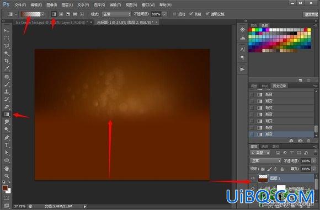The width and height of the screenshot is (320, 210).
Task: Toggle the Reverse gradient checkbox
Action: (x=175, y=14)
